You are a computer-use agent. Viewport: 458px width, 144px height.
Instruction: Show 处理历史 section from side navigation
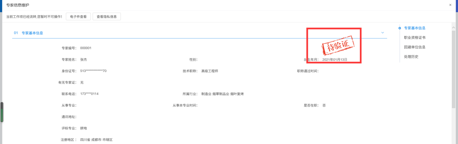click(x=411, y=57)
